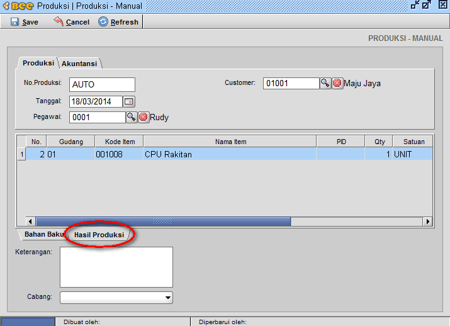Click the table's right scroll arrow
450x326 pixels.
[x=427, y=222]
